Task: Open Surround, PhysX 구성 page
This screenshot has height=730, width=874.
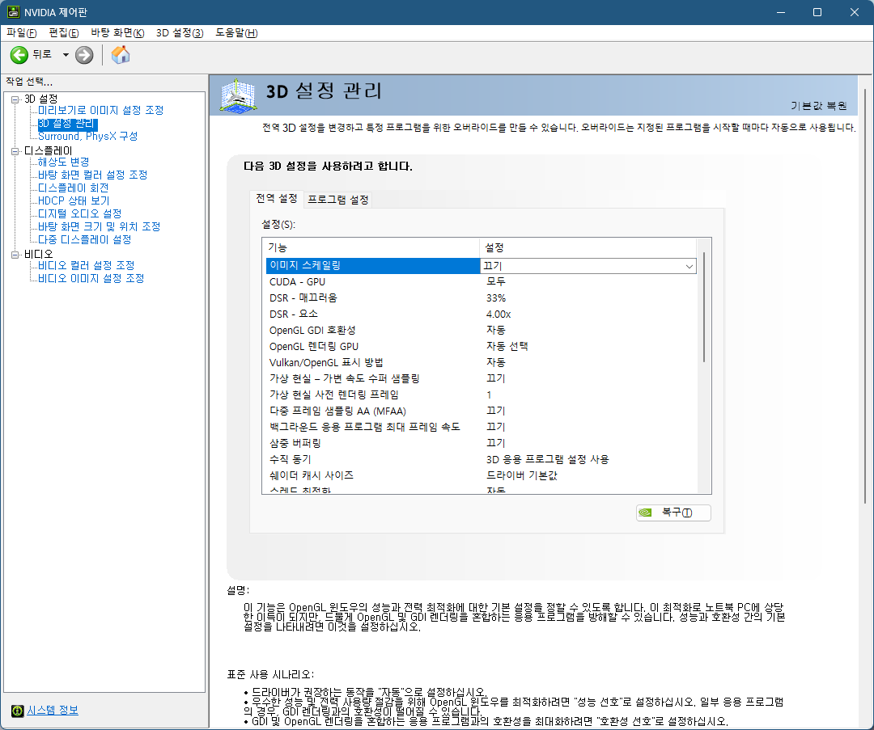Action: point(87,137)
